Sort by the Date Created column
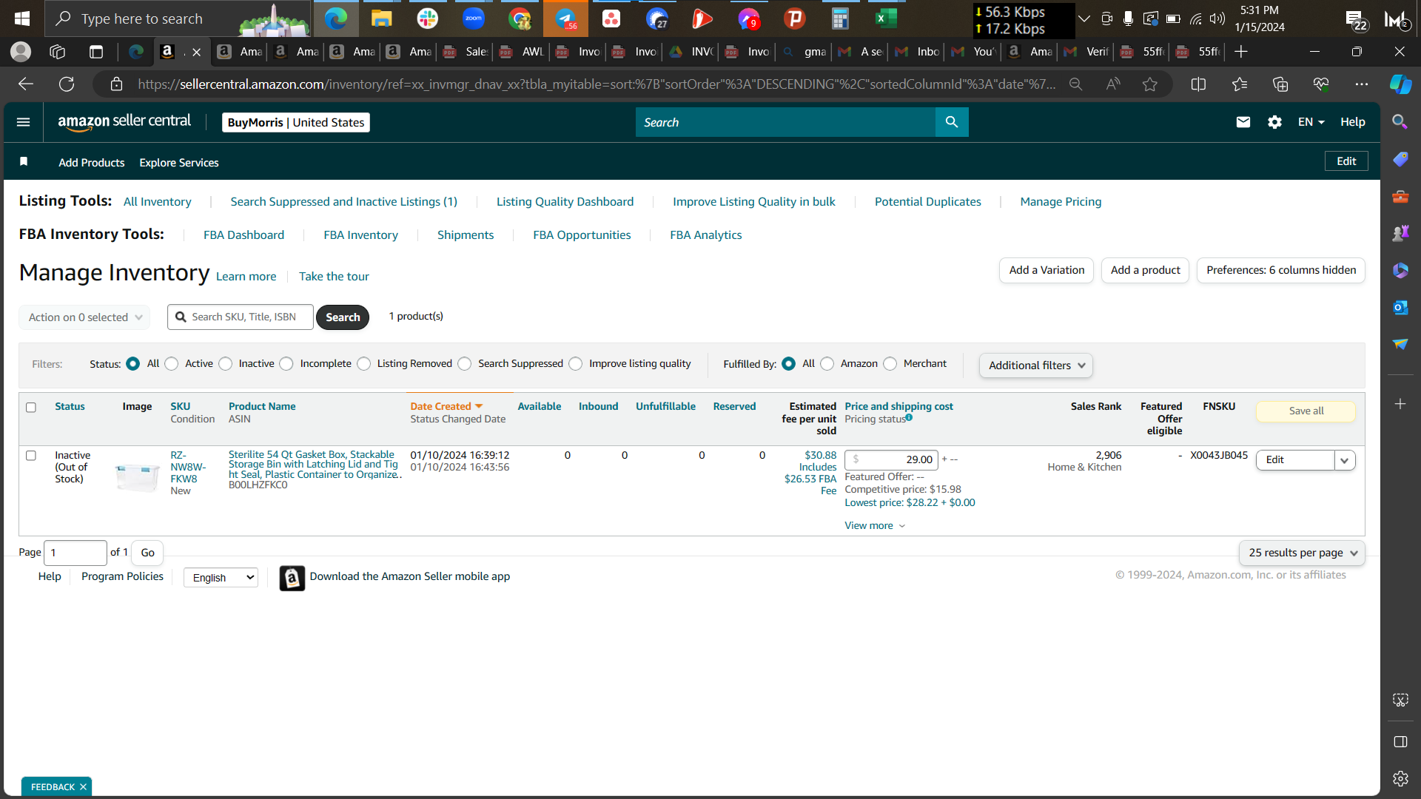The image size is (1421, 799). [446, 406]
